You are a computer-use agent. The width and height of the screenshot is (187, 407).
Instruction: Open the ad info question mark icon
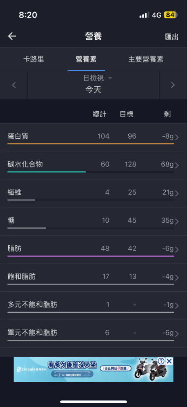pyautogui.click(x=161, y=361)
